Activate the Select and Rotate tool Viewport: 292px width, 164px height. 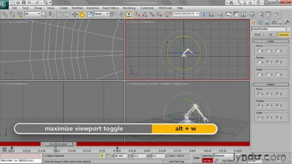(x=82, y=14)
